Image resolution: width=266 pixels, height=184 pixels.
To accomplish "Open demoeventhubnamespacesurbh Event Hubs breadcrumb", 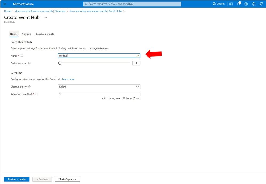I will pyautogui.click(x=96, y=11).
